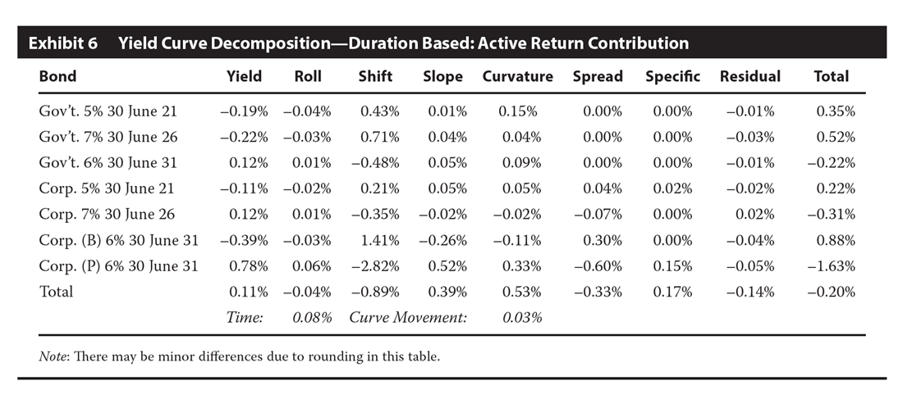Screen dimensions: 903x399
Task: Click the Corp. (P) 6% 30 June 31 label
Action: pos(118,265)
